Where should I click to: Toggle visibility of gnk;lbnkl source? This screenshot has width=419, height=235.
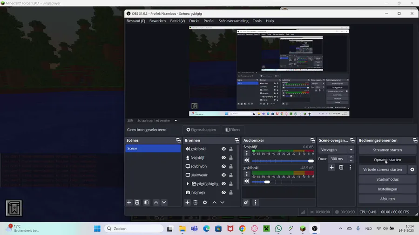223,149
